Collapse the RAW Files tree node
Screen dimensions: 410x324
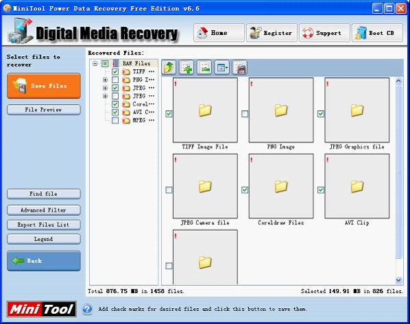click(x=95, y=64)
